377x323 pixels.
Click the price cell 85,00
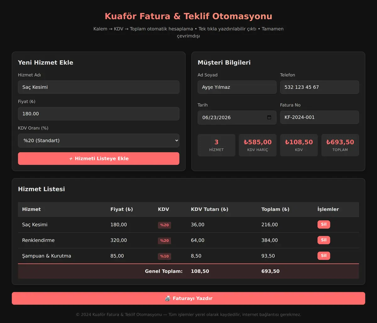click(x=117, y=256)
